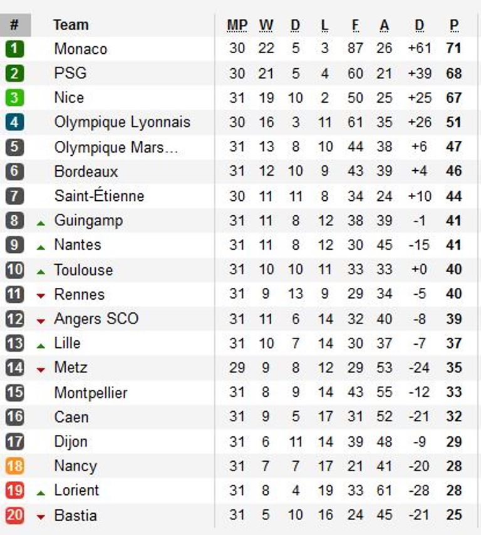Click the orange rank 18 badge
The image size is (481, 535).
[x=14, y=466]
